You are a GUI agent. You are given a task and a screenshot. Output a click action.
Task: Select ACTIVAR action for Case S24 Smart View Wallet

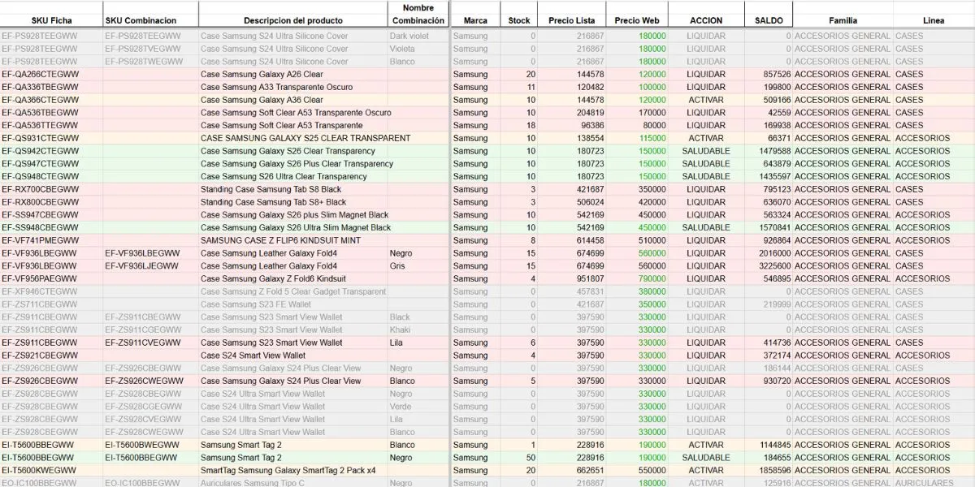pyautogui.click(x=706, y=356)
